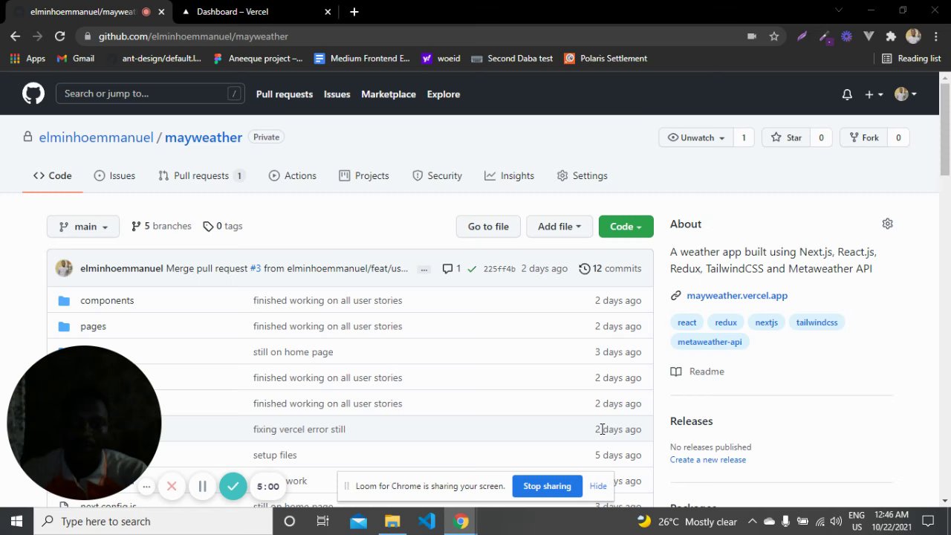Bookmark this tab with star icon
Viewport: 951px width, 535px height.
pos(774,36)
